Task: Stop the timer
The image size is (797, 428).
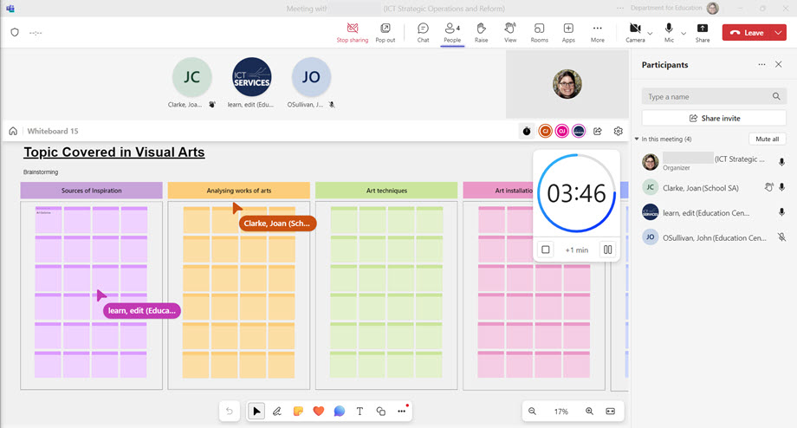Action: [546, 250]
